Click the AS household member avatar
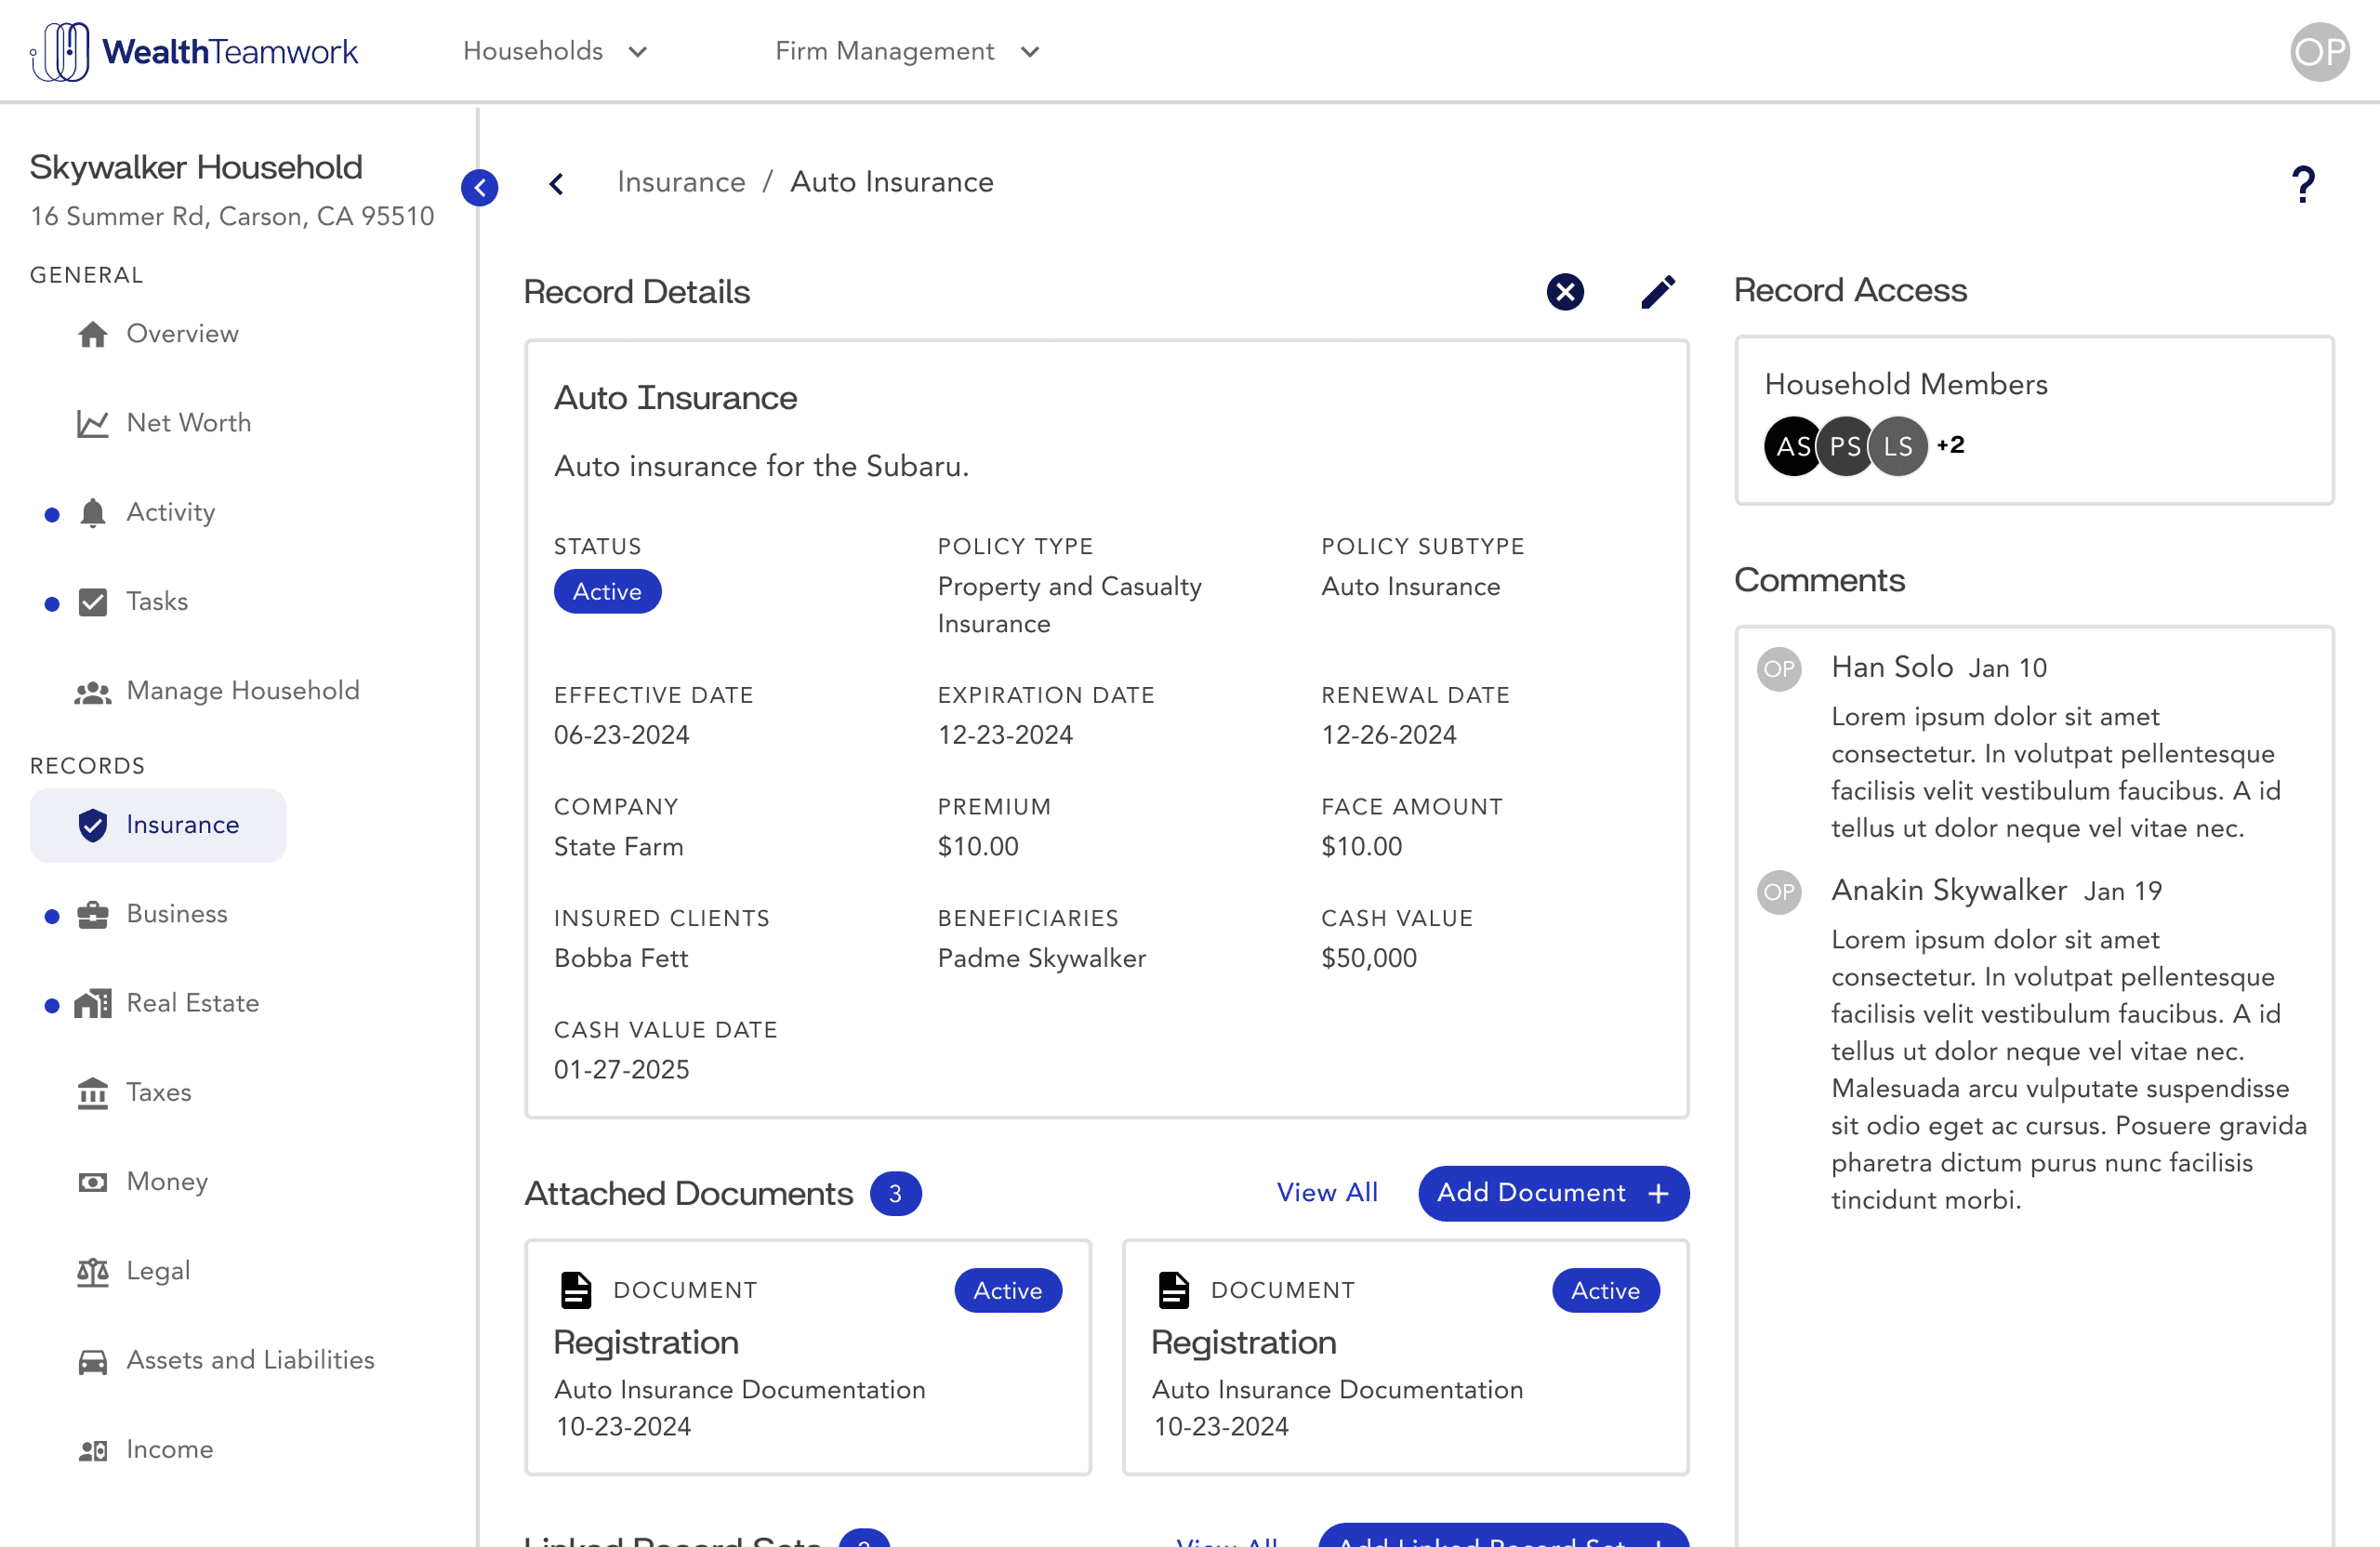This screenshot has height=1547, width=2380. [x=1793, y=446]
